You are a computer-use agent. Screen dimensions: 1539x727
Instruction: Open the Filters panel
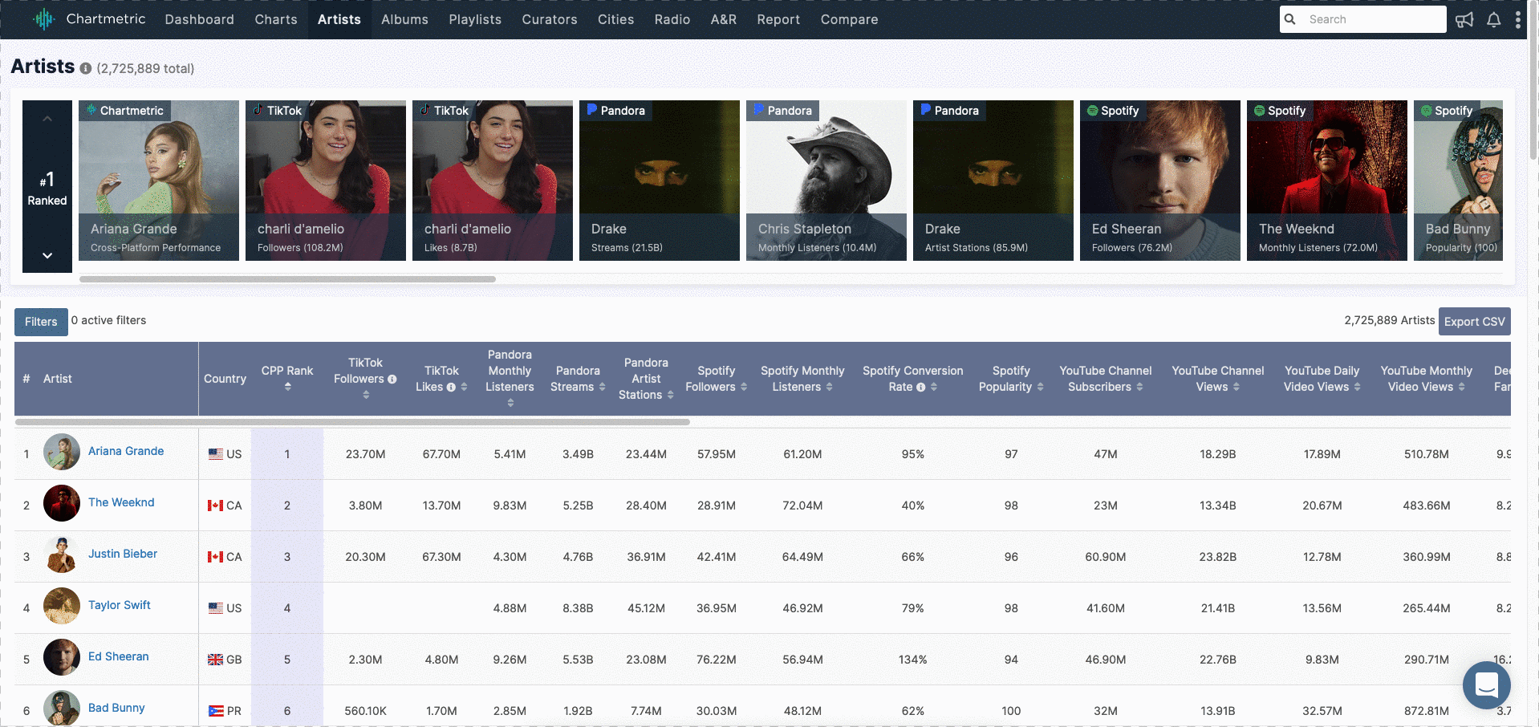pos(41,322)
